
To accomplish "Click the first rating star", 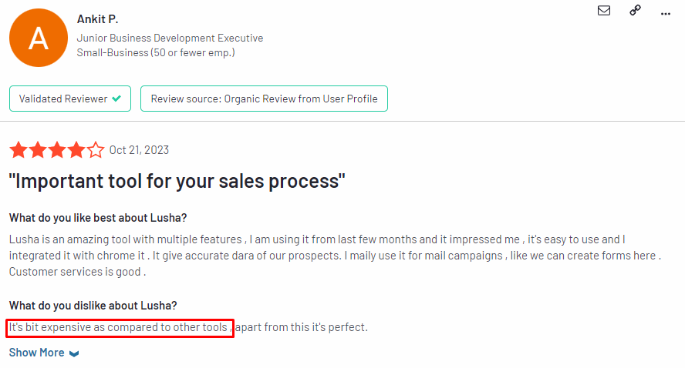I will point(19,150).
